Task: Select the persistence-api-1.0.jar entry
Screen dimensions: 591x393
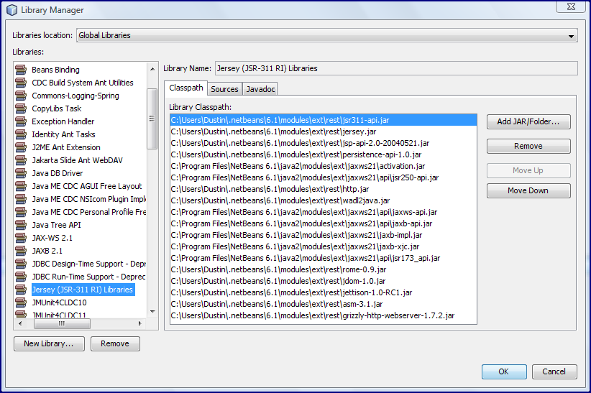Action: [324, 154]
